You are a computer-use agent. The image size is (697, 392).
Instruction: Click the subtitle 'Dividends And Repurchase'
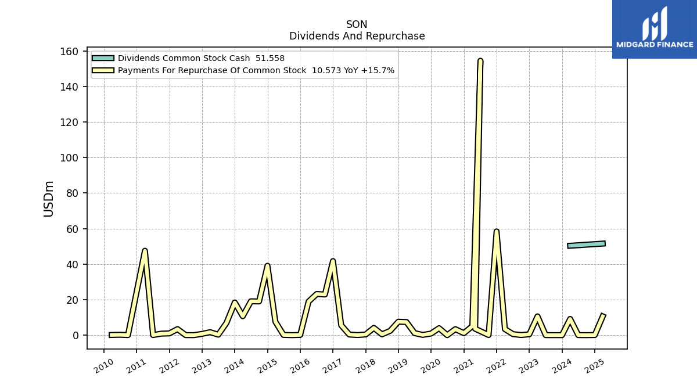click(357, 36)
